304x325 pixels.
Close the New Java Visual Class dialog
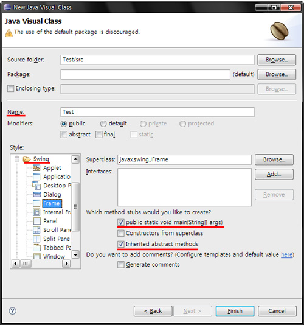tap(291, 8)
